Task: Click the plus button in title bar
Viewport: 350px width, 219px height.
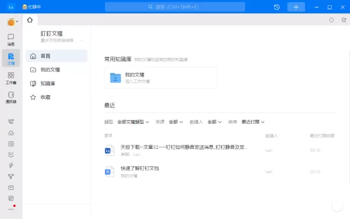Action: tap(296, 7)
